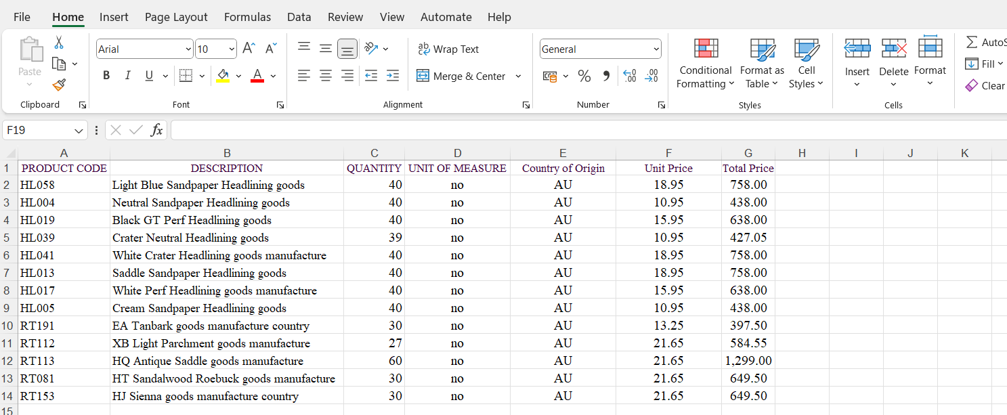Toggle Wrap Text on the cell
Viewport: 1007px width, 415px height.
pyautogui.click(x=448, y=49)
